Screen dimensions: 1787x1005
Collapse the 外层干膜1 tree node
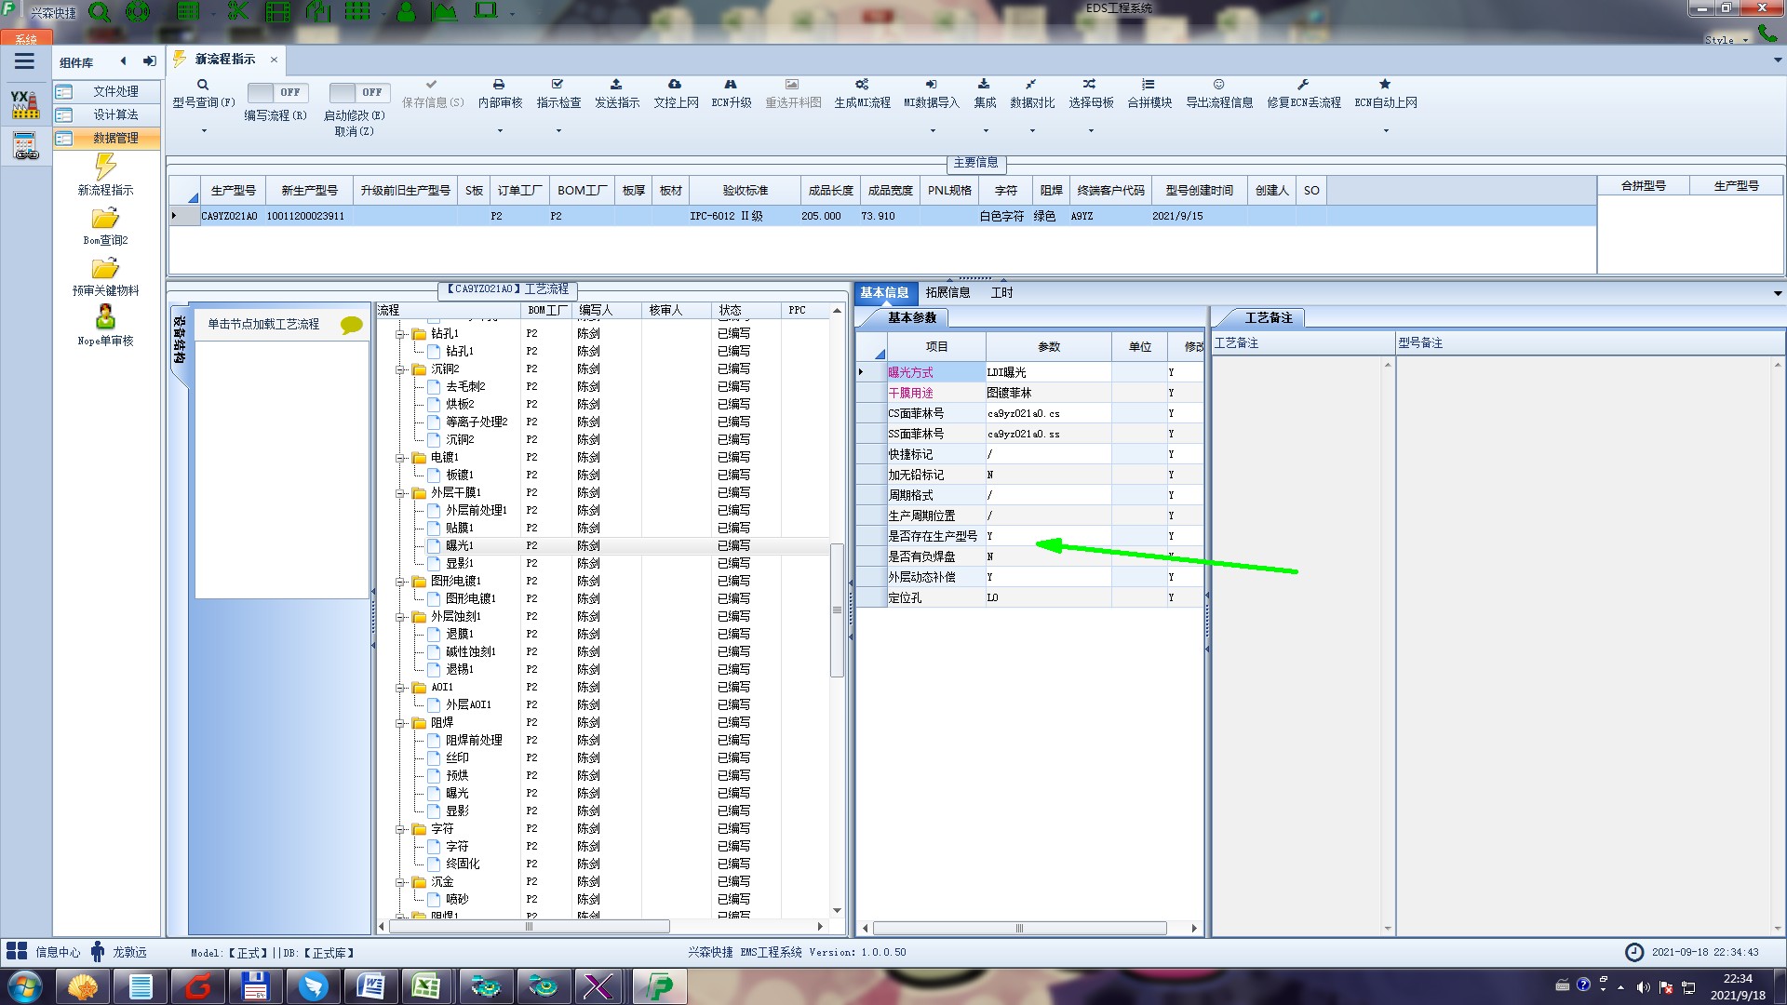tap(400, 492)
